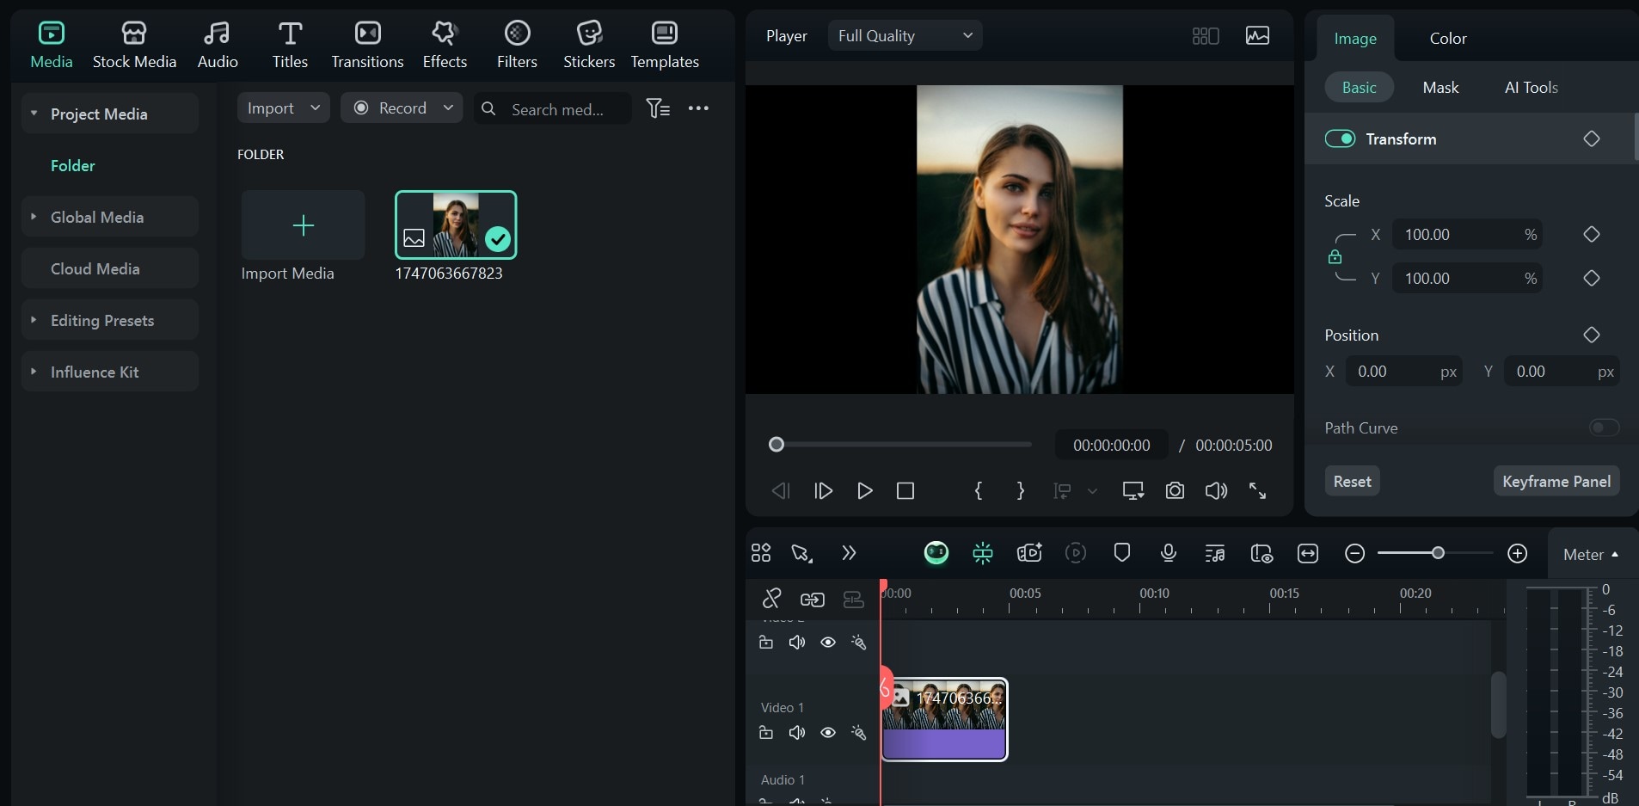
Task: Click the player volume speaker icon
Action: pyautogui.click(x=1216, y=491)
